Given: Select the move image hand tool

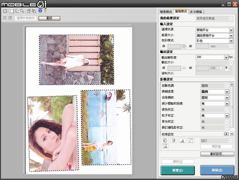Looking at the screenshot, I should [17, 11].
